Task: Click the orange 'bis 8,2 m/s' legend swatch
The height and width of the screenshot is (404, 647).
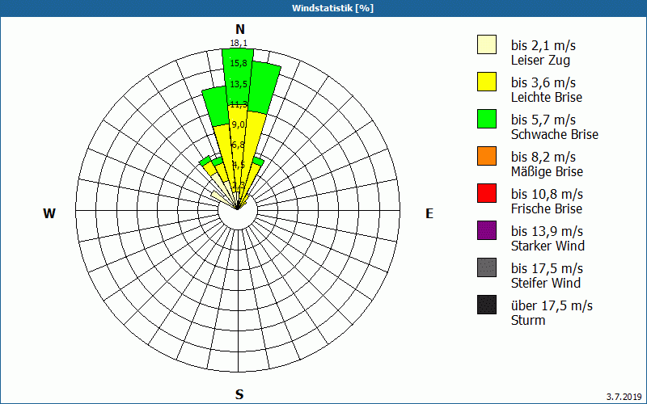Action: pos(487,156)
